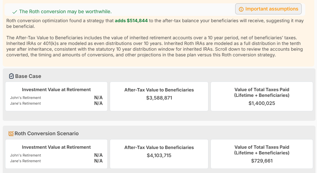Click Base Case total taxes $1,400,025

pos(262,103)
